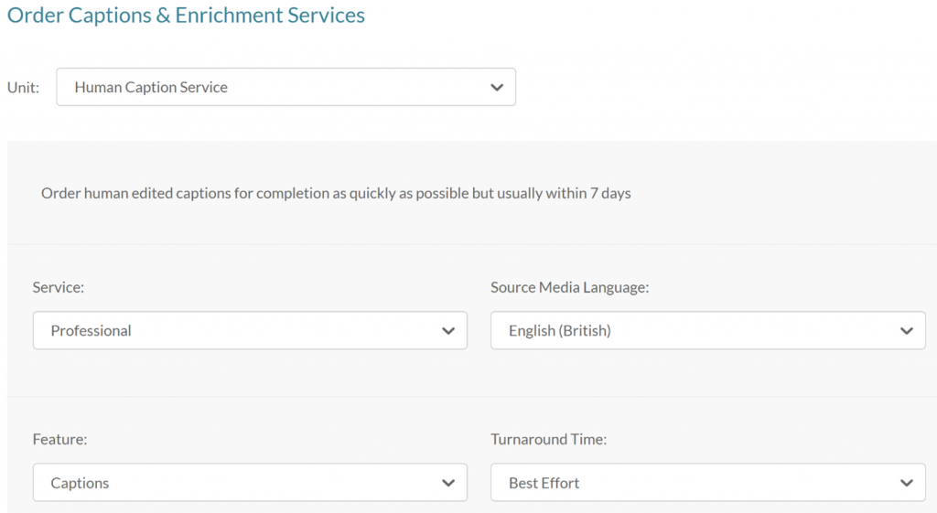This screenshot has height=513, width=937.
Task: Click the Feature field label
Action: click(59, 440)
